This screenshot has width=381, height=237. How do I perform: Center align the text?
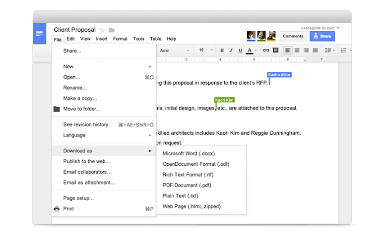[297, 50]
